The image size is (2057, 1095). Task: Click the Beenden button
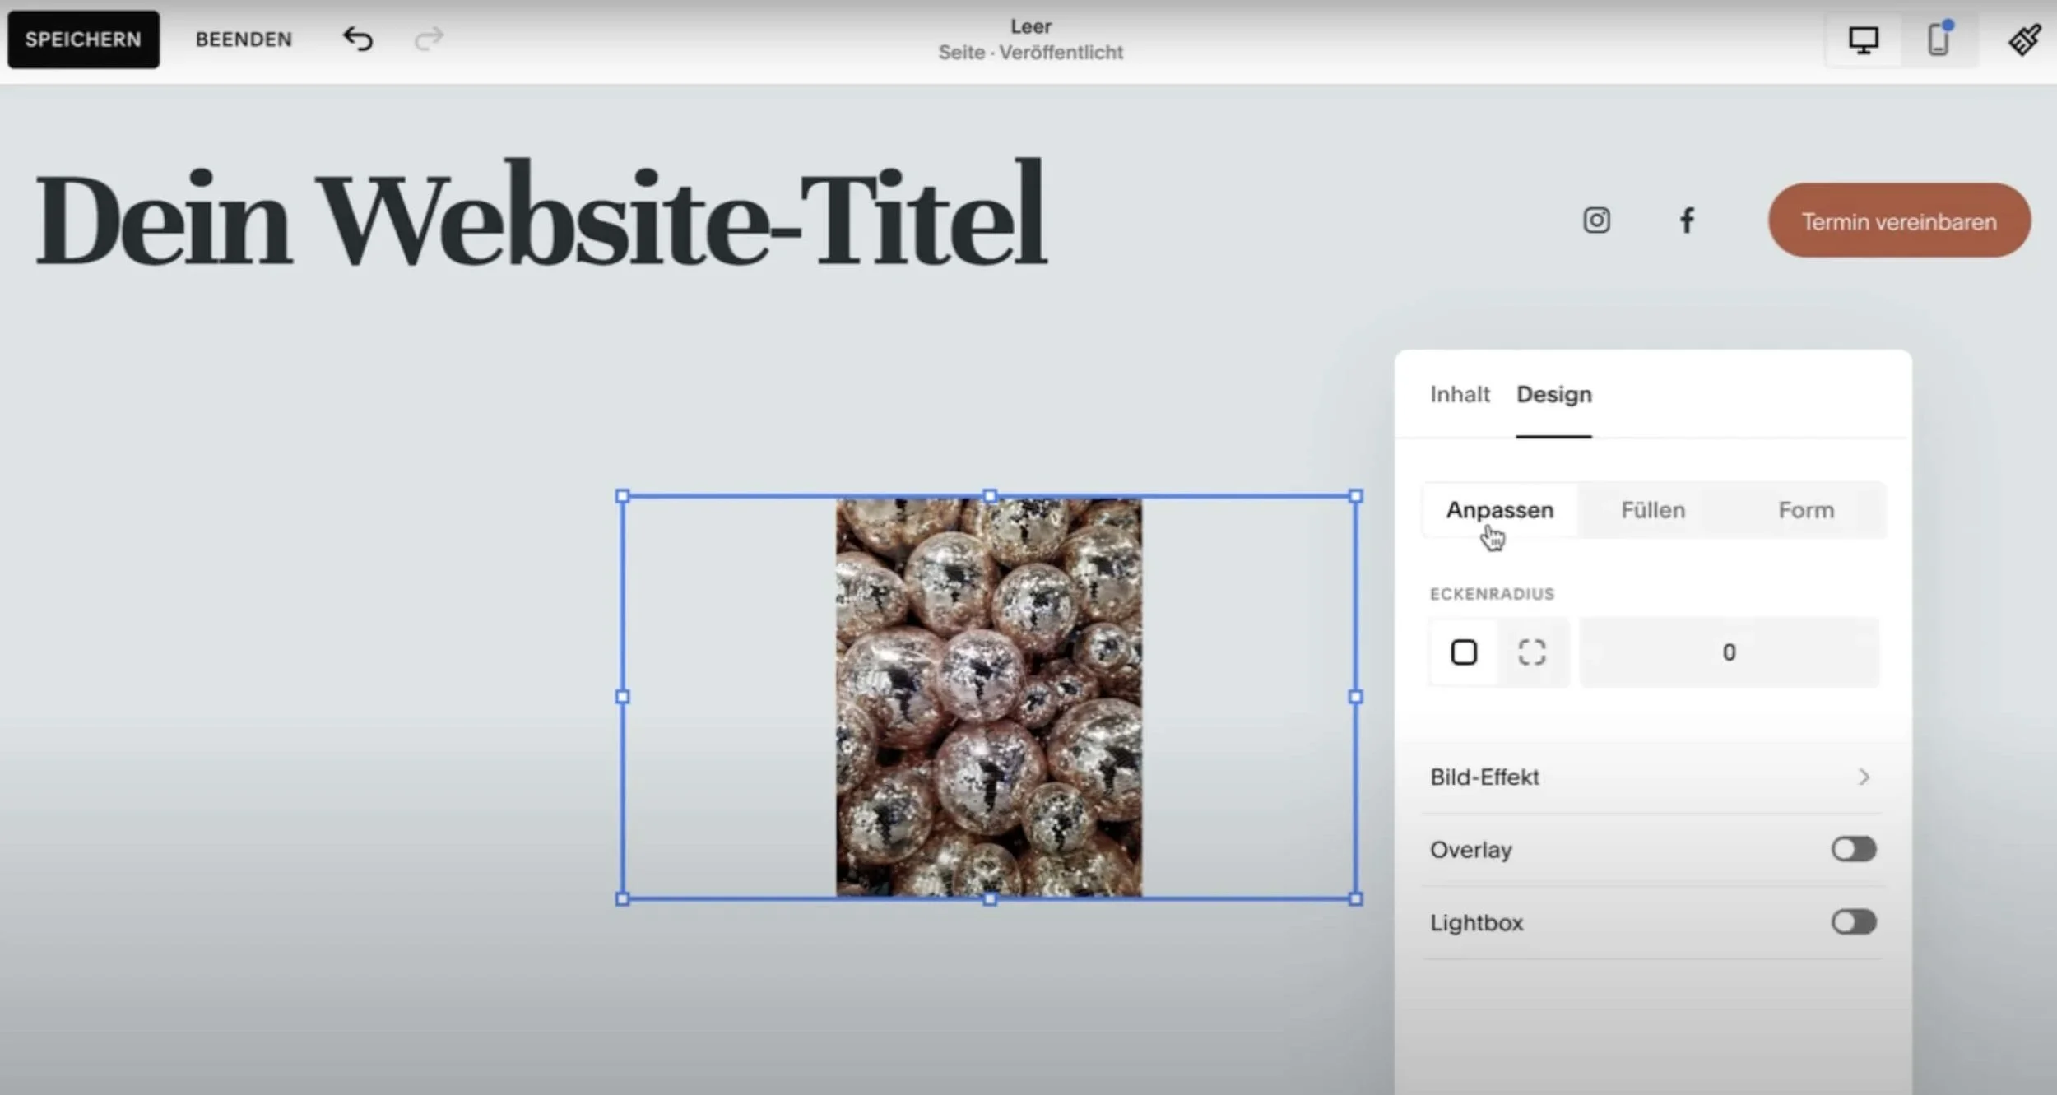244,39
